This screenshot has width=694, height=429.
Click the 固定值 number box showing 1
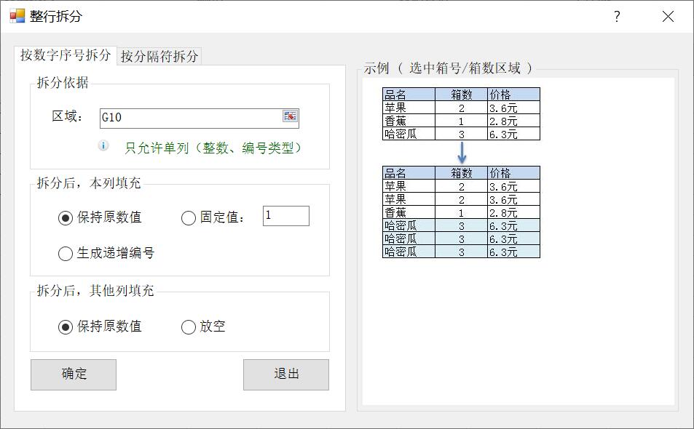286,216
